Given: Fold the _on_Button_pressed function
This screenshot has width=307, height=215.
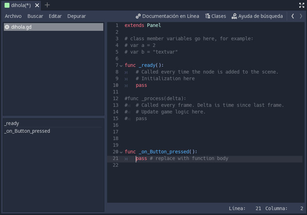Looking at the screenshot, I should click(x=121, y=152).
